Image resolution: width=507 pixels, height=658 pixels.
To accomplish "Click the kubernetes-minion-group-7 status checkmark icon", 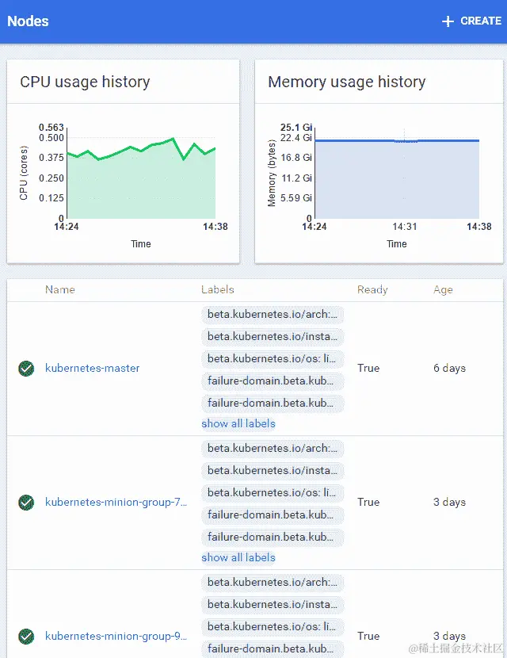I will 26,502.
